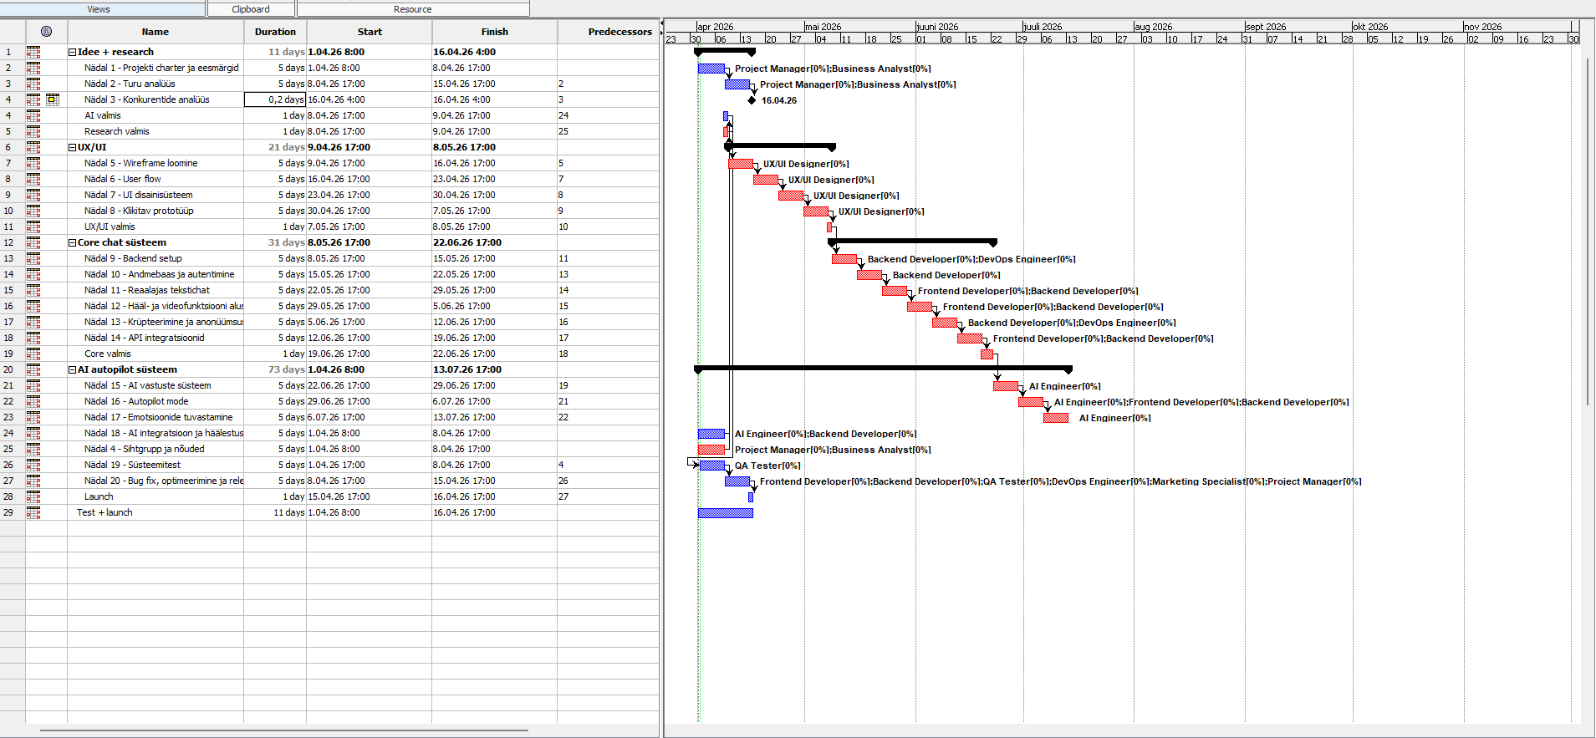Click the note icon on Nädal 3 row
1596x738 pixels.
pos(53,99)
